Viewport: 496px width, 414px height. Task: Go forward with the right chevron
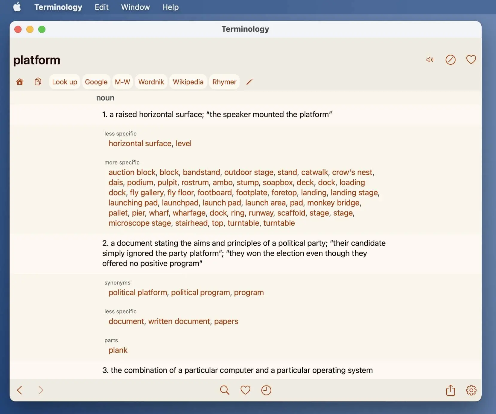41,390
